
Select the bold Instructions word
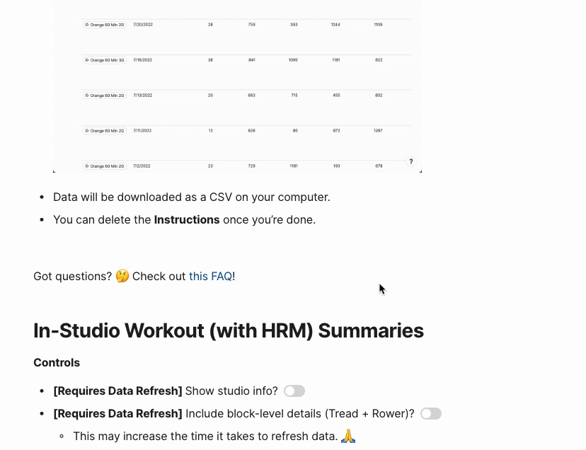pyautogui.click(x=187, y=220)
